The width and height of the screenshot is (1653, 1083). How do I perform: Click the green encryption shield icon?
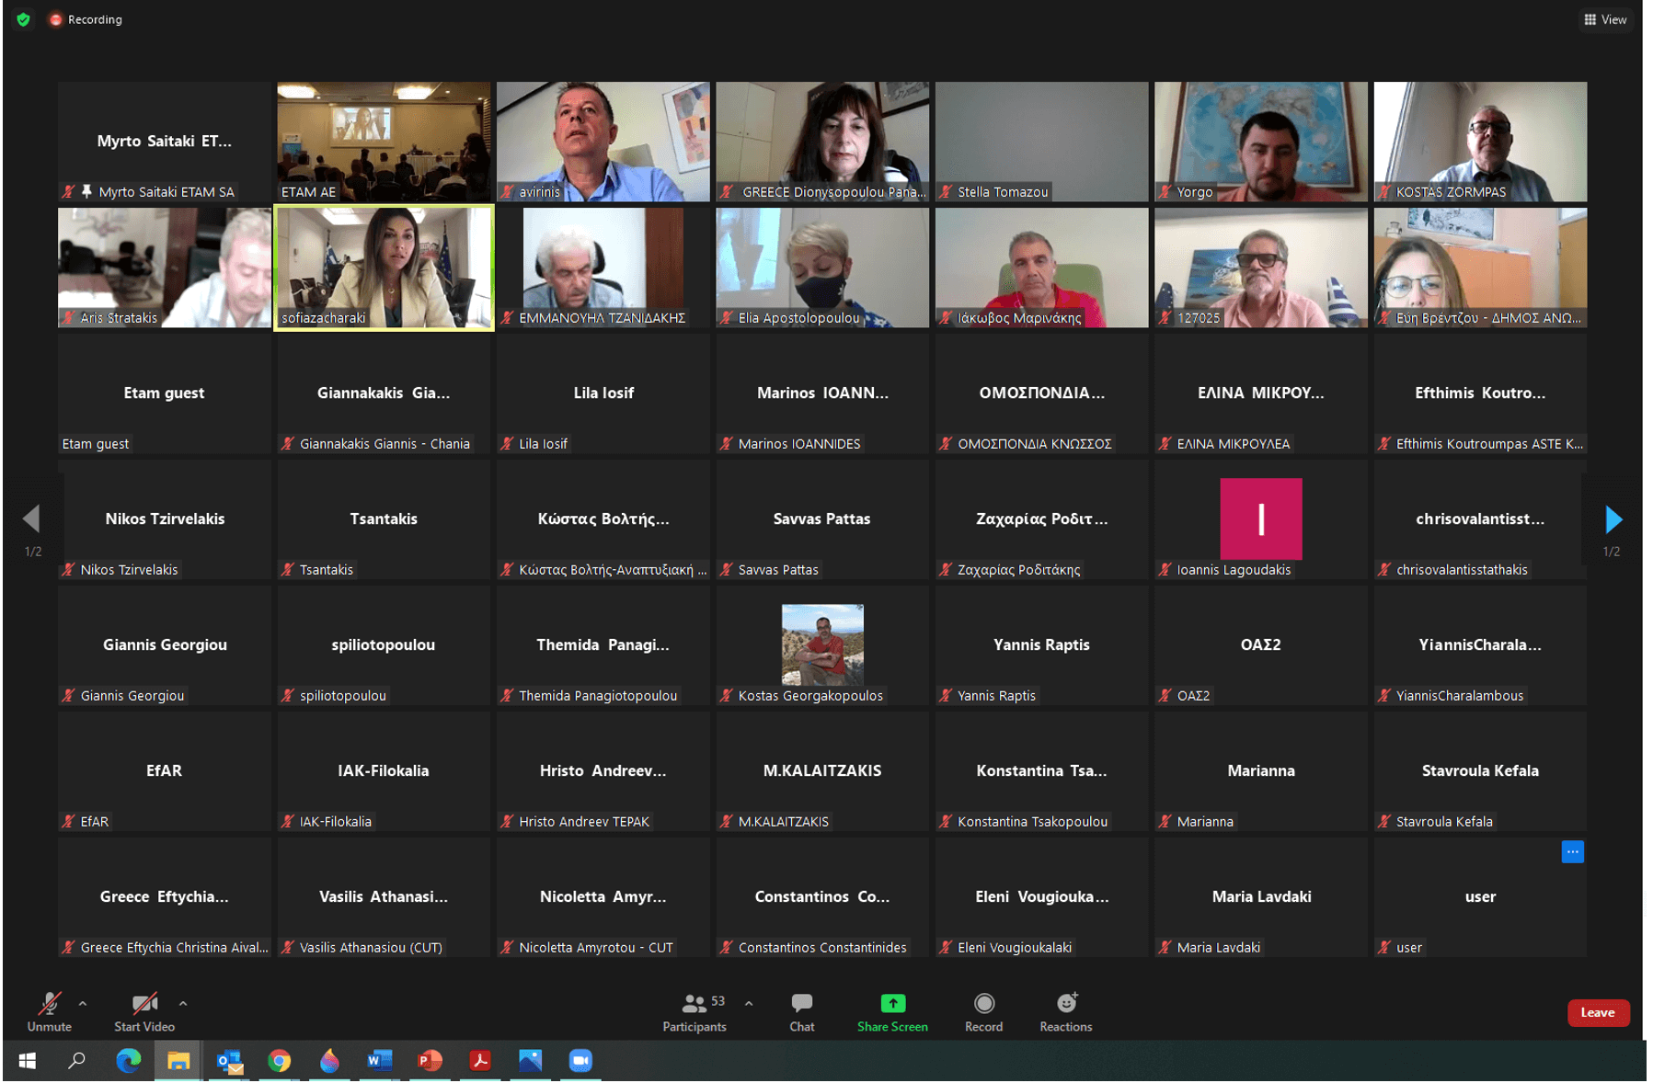point(24,19)
